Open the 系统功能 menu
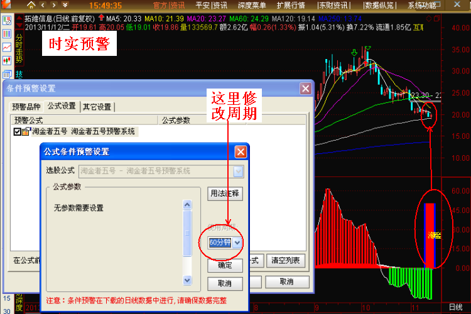This screenshot has height=314, width=471. pyautogui.click(x=422, y=5)
